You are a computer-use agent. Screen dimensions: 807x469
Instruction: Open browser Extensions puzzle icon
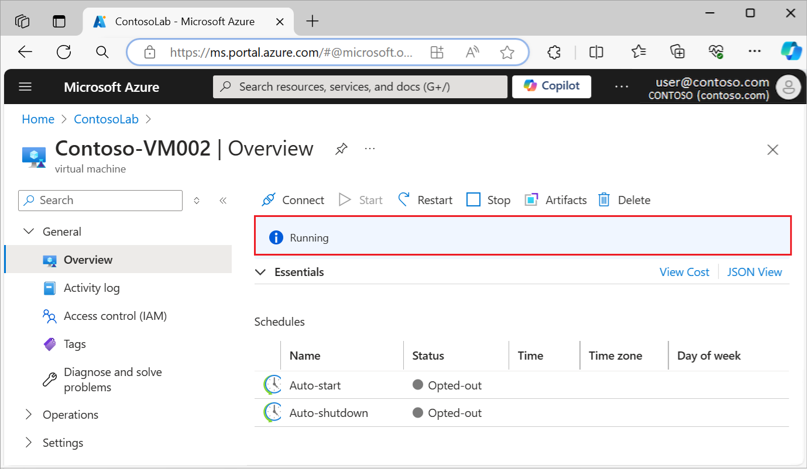pos(554,52)
